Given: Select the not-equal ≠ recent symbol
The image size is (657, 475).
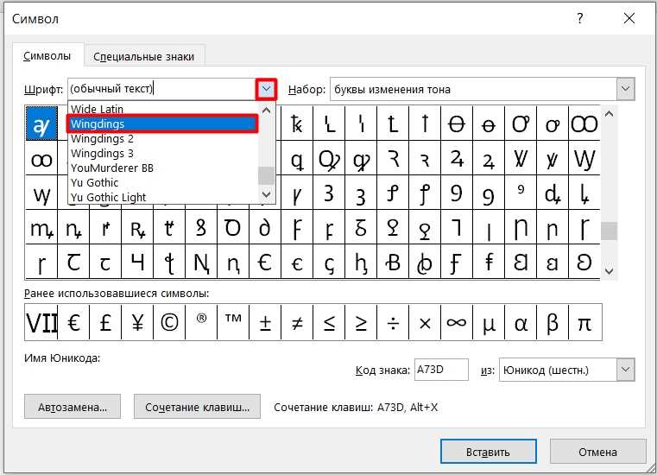Looking at the screenshot, I should (297, 322).
